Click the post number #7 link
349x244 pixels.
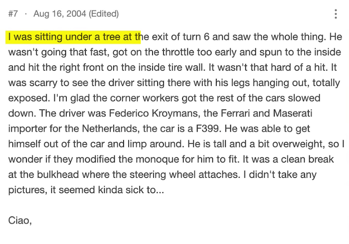[13, 14]
